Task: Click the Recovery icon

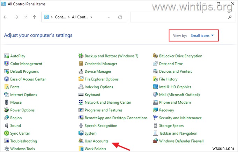Action: (x=155, y=110)
